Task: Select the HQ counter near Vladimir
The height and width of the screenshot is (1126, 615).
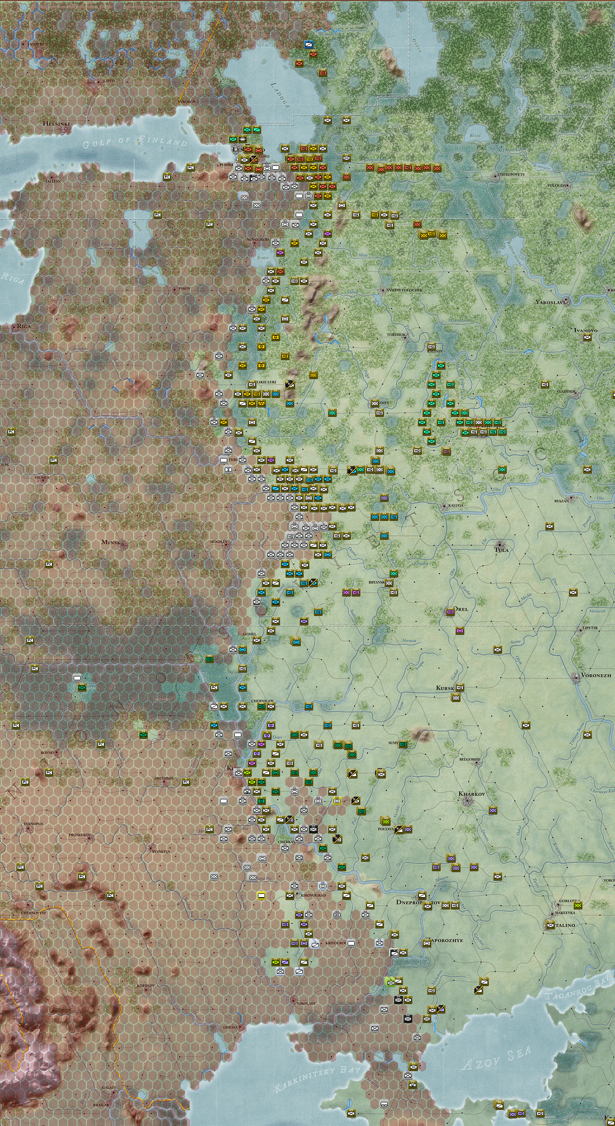Action: tap(545, 384)
